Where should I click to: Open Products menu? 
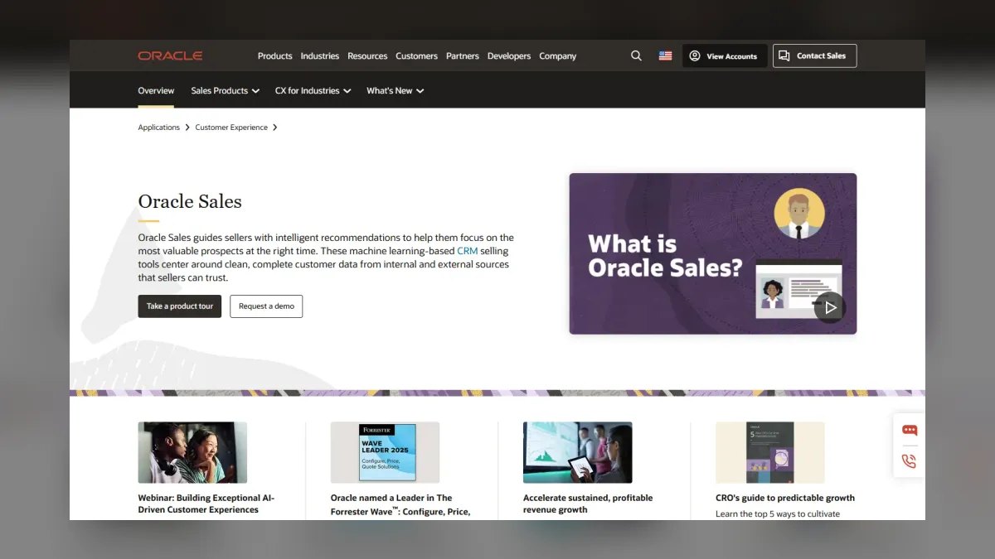pyautogui.click(x=274, y=55)
